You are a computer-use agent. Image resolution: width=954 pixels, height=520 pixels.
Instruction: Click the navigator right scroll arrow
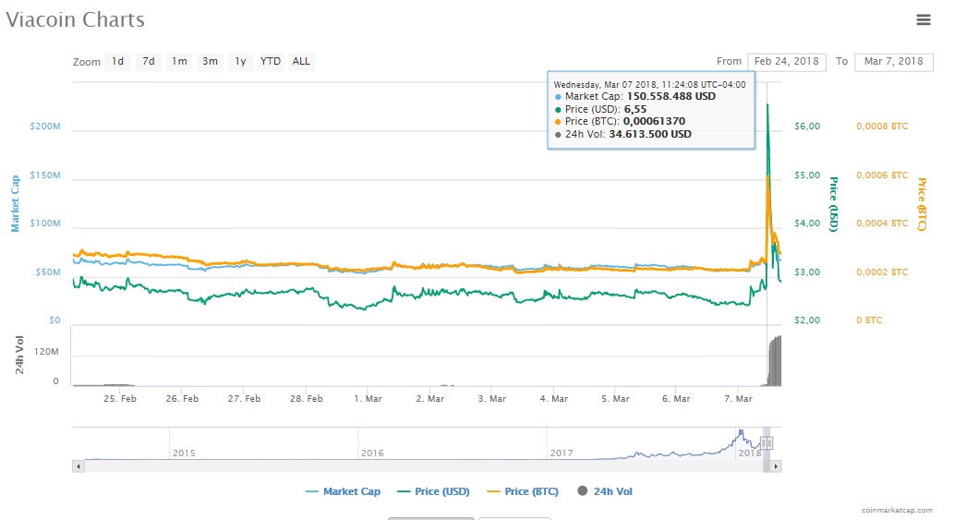coord(775,466)
